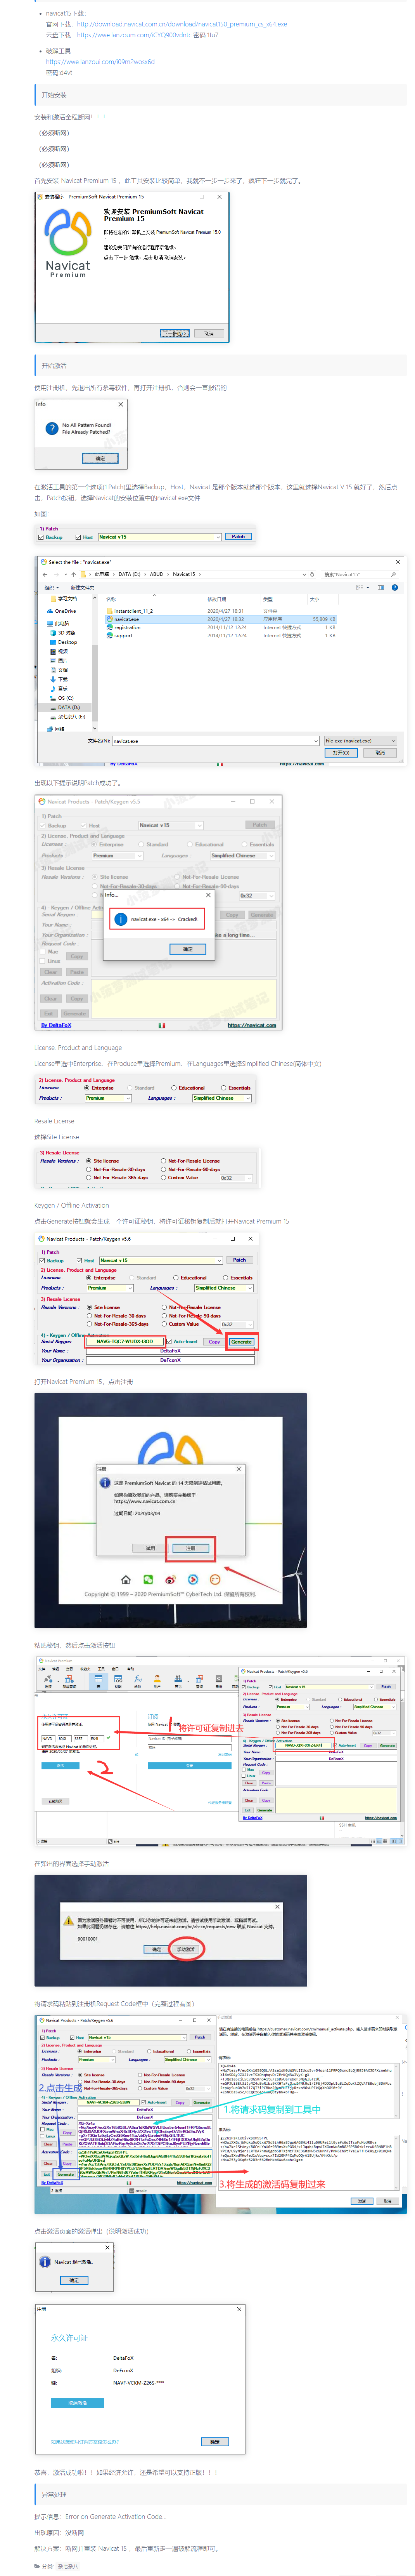Sort the file list by 名称 column

(111, 599)
